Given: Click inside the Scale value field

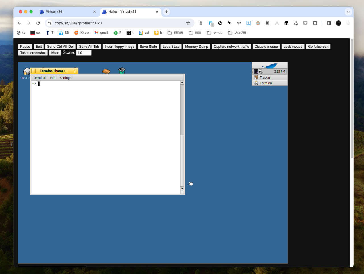Looking at the screenshot, I should (84, 53).
